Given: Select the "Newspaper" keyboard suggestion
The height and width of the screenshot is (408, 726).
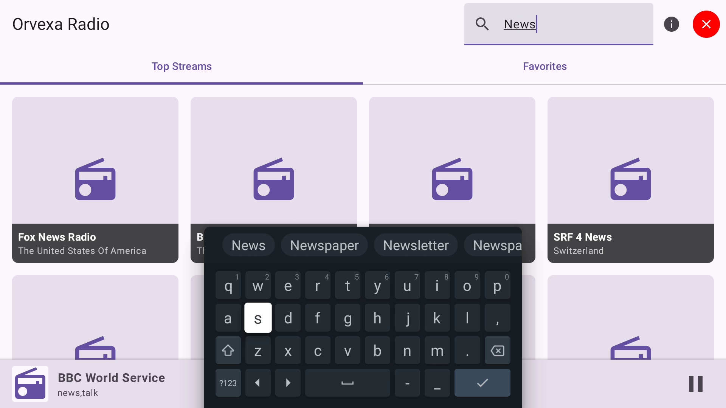Looking at the screenshot, I should [x=324, y=246].
